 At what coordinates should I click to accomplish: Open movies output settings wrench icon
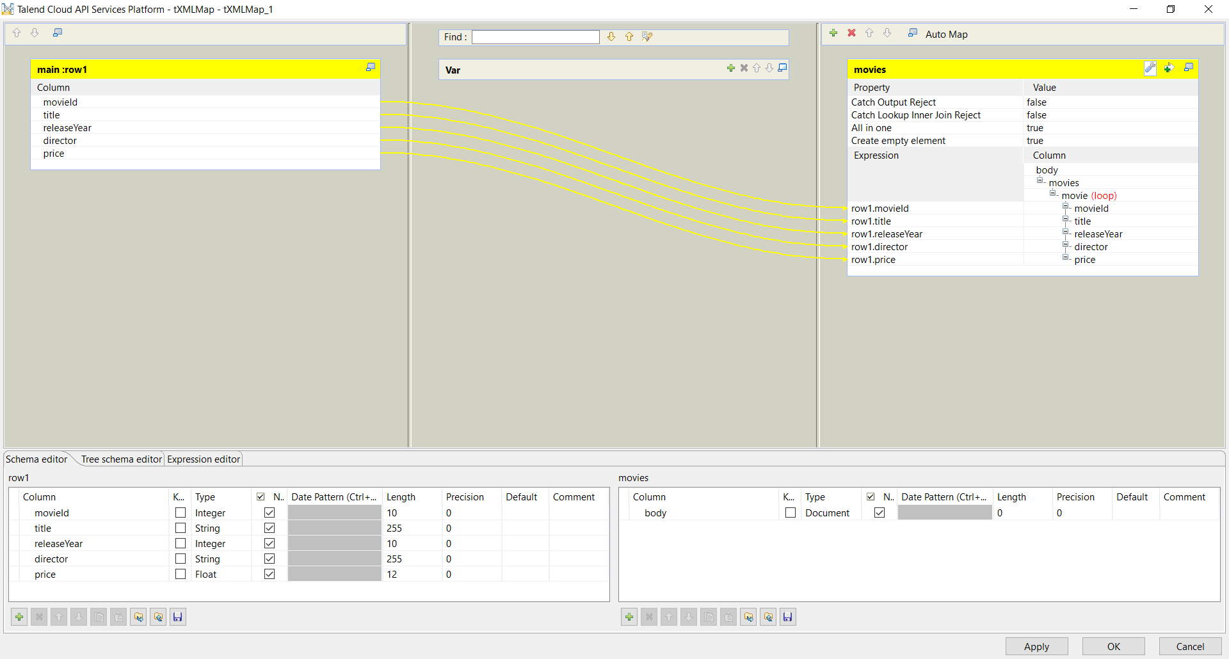coord(1150,68)
